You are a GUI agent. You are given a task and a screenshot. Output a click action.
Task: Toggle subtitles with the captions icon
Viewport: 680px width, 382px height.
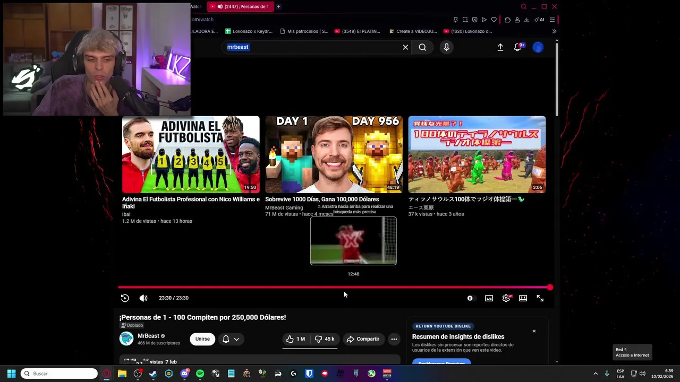[489, 298]
